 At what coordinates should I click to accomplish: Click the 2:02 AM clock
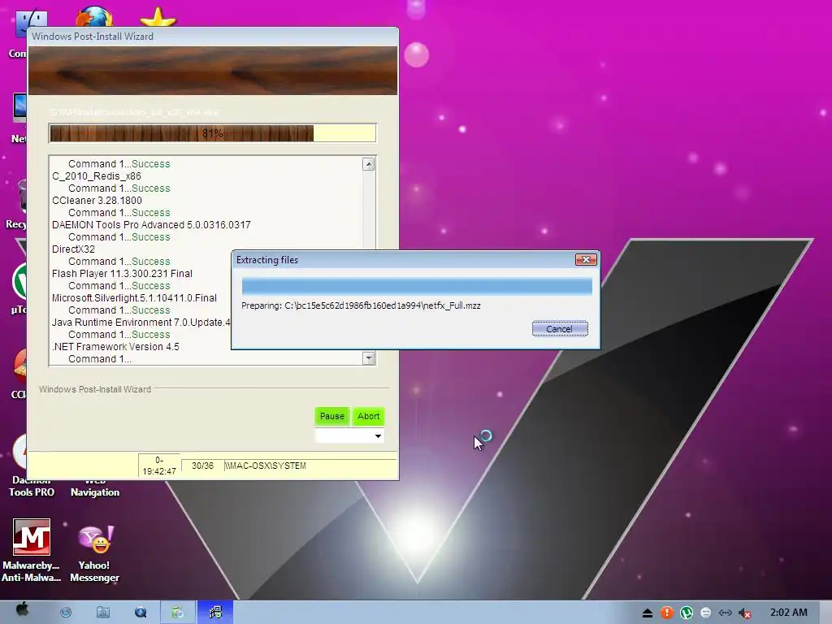[788, 613]
